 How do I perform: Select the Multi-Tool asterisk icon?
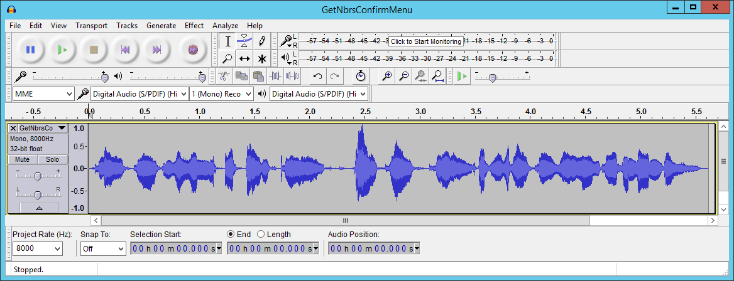click(x=261, y=58)
